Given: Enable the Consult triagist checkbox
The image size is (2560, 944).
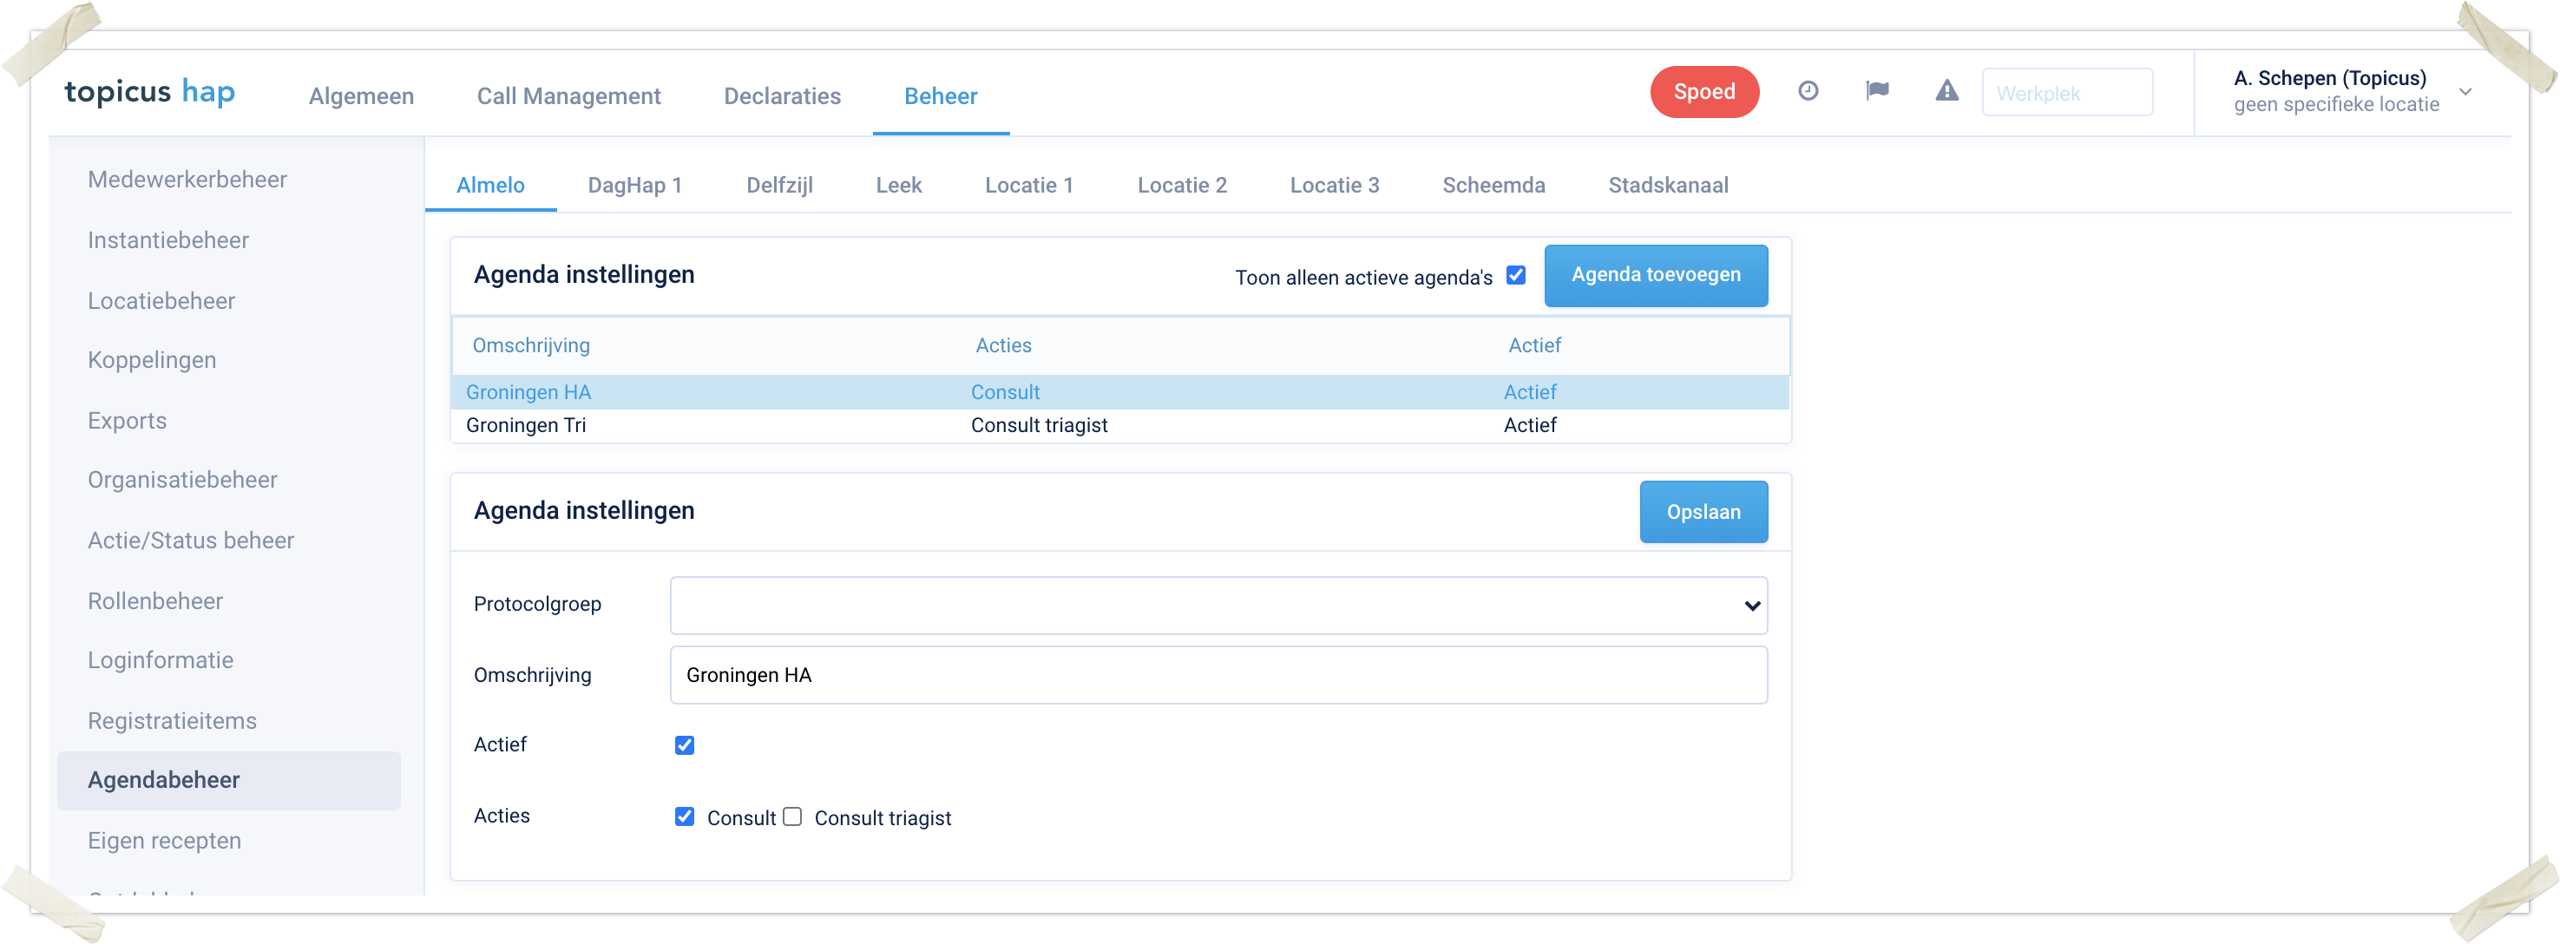Looking at the screenshot, I should pos(792,816).
